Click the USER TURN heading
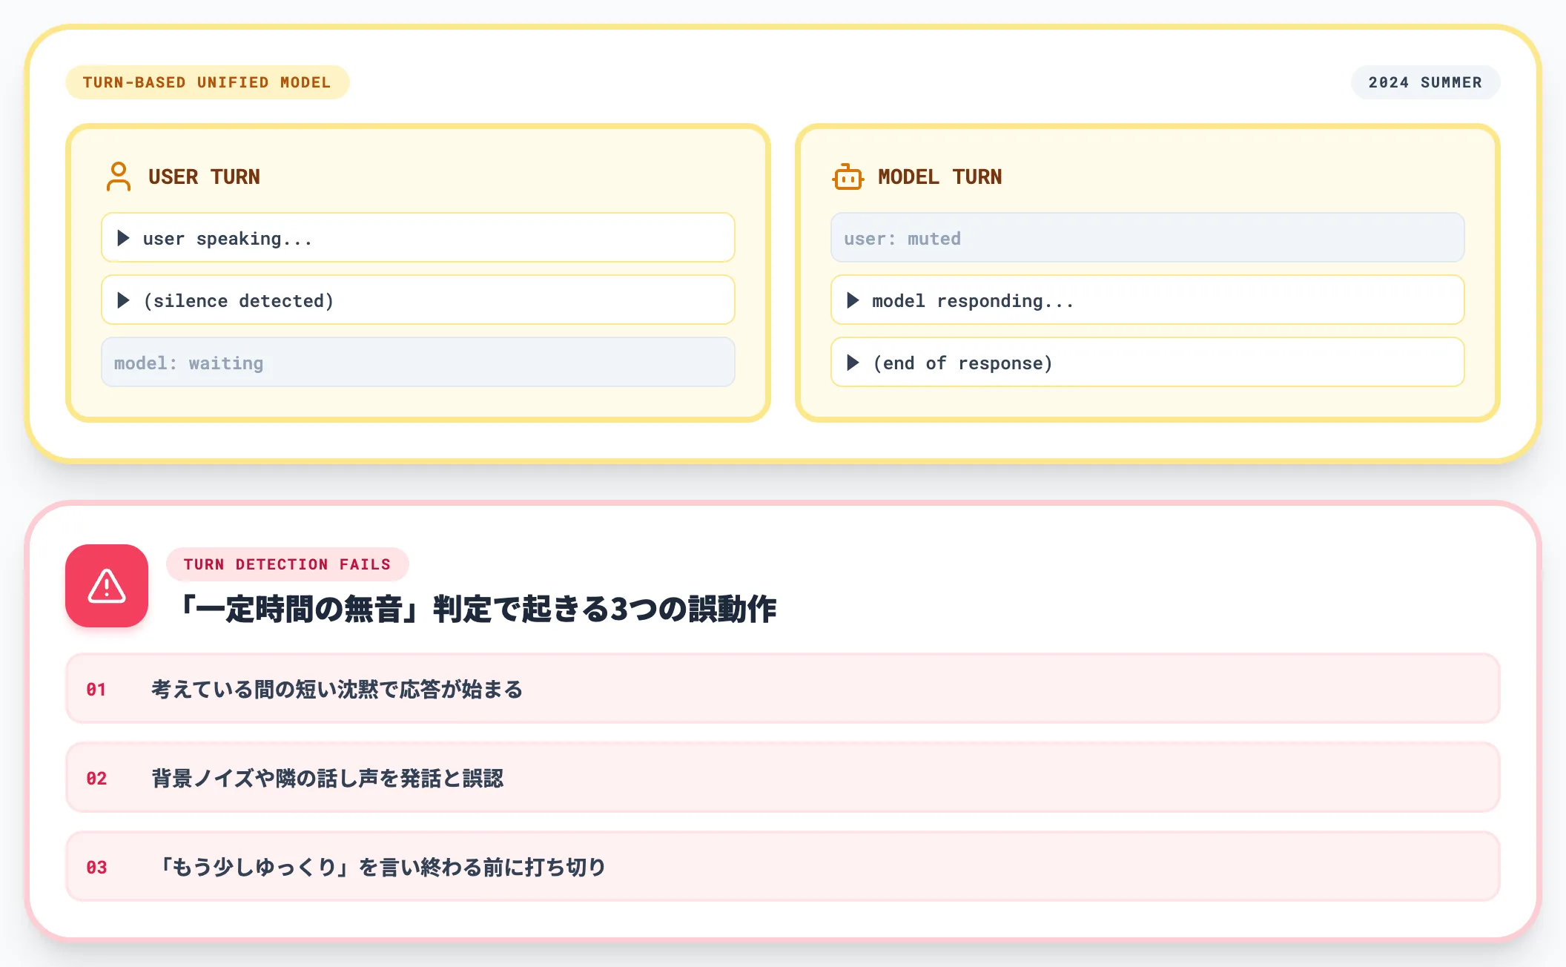Image resolution: width=1566 pixels, height=967 pixels. pyautogui.click(x=204, y=177)
